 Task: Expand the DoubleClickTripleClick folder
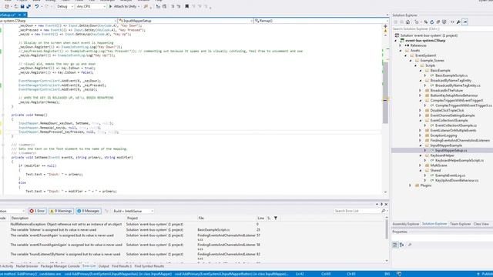click(x=421, y=111)
